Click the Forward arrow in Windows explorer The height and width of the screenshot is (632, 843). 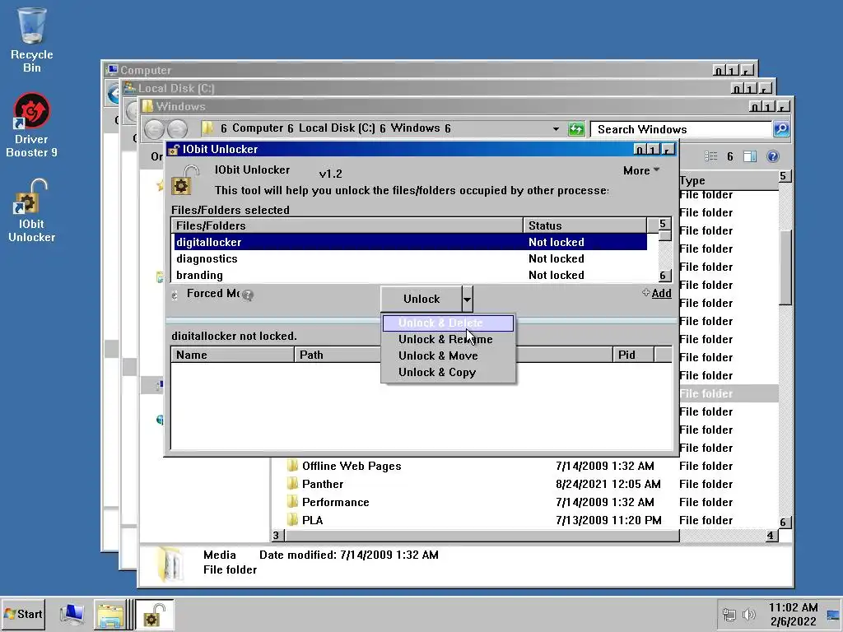[178, 129]
